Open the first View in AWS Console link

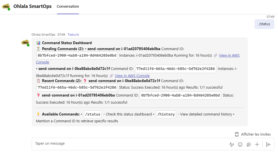pos(229,55)
